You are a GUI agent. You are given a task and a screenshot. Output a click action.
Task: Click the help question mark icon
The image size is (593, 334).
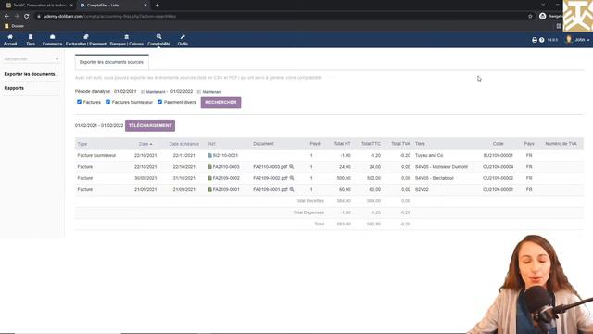541,40
